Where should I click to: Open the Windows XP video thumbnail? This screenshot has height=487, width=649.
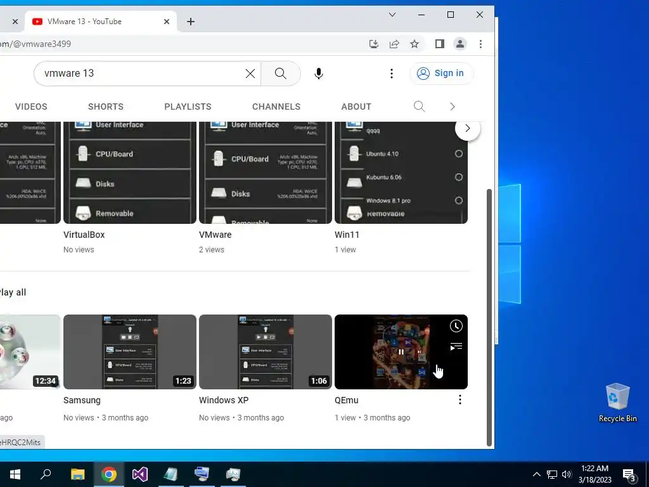point(266,351)
